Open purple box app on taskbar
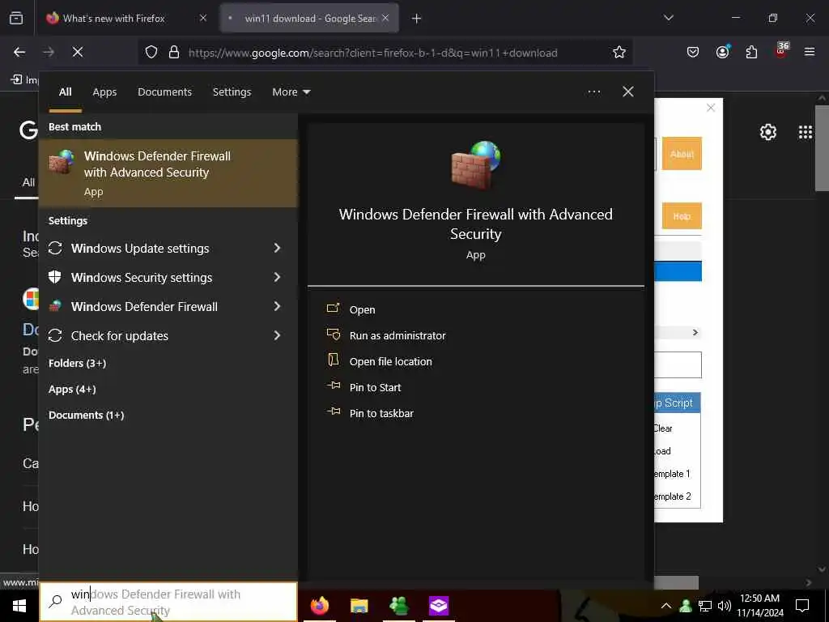Screen dimensions: 829x622 click(x=438, y=605)
